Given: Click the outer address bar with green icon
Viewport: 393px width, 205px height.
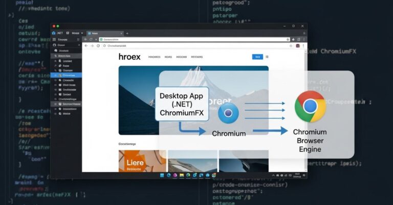Looking at the screenshot, I should [194, 39].
